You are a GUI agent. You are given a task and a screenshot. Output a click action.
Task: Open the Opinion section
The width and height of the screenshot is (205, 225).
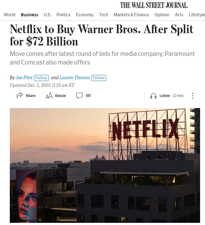point(162,15)
